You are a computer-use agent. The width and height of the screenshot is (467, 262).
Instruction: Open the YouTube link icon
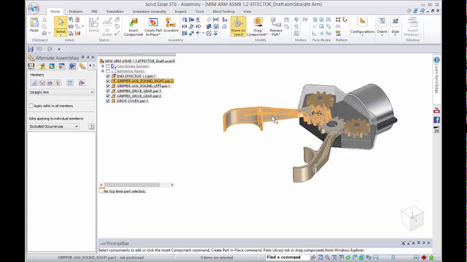coord(437,110)
